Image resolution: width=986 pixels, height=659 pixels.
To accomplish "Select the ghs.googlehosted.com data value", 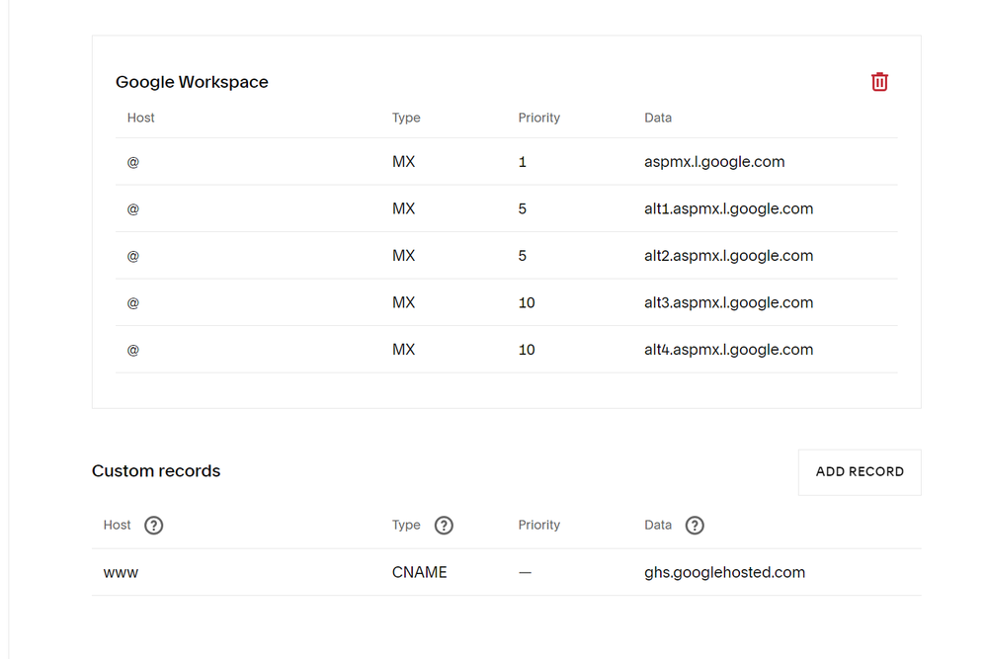I will 724,572.
